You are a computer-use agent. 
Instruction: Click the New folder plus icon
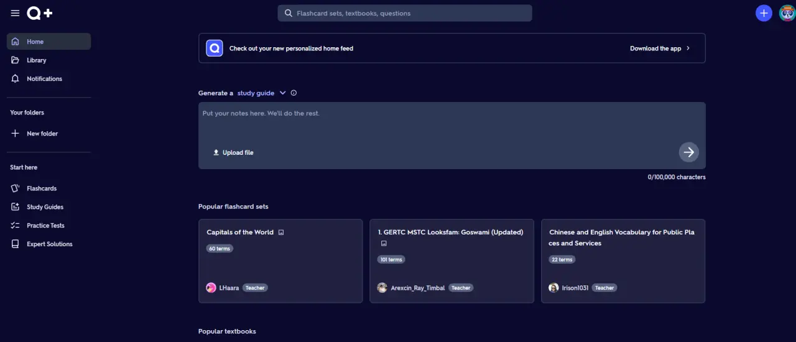[x=16, y=134]
